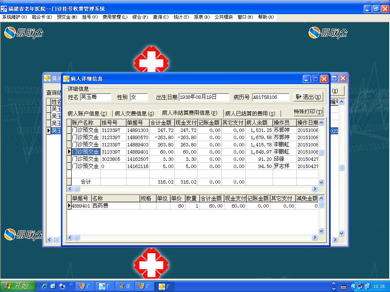390x292 pixels.
Task: Click the background window's scroll down arrow
Action: click(342, 233)
